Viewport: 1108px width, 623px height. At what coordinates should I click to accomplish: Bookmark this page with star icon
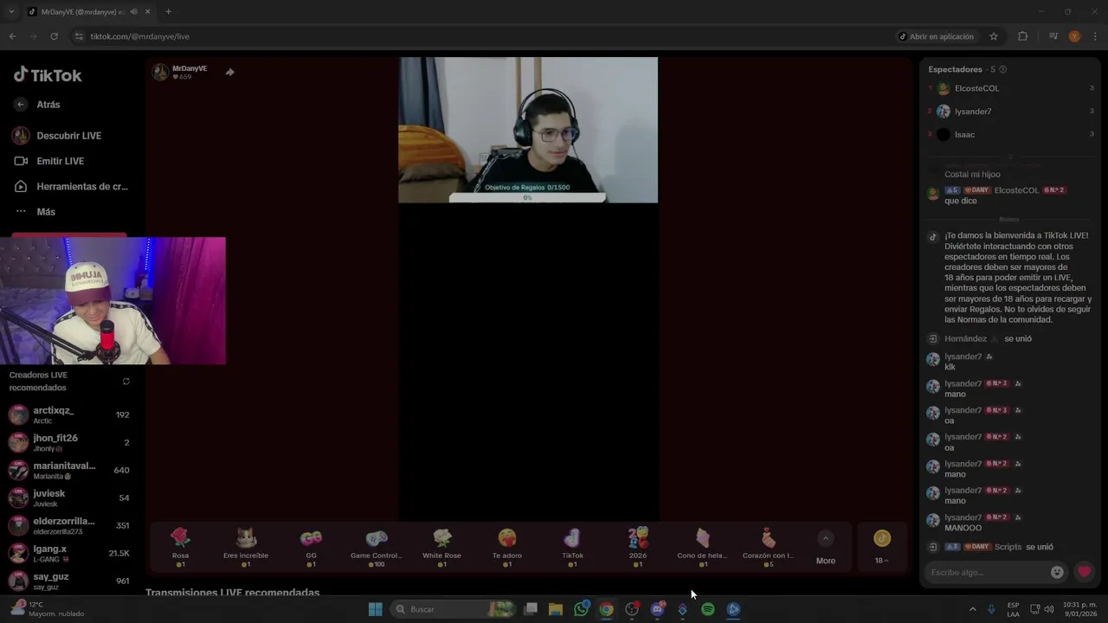994,36
